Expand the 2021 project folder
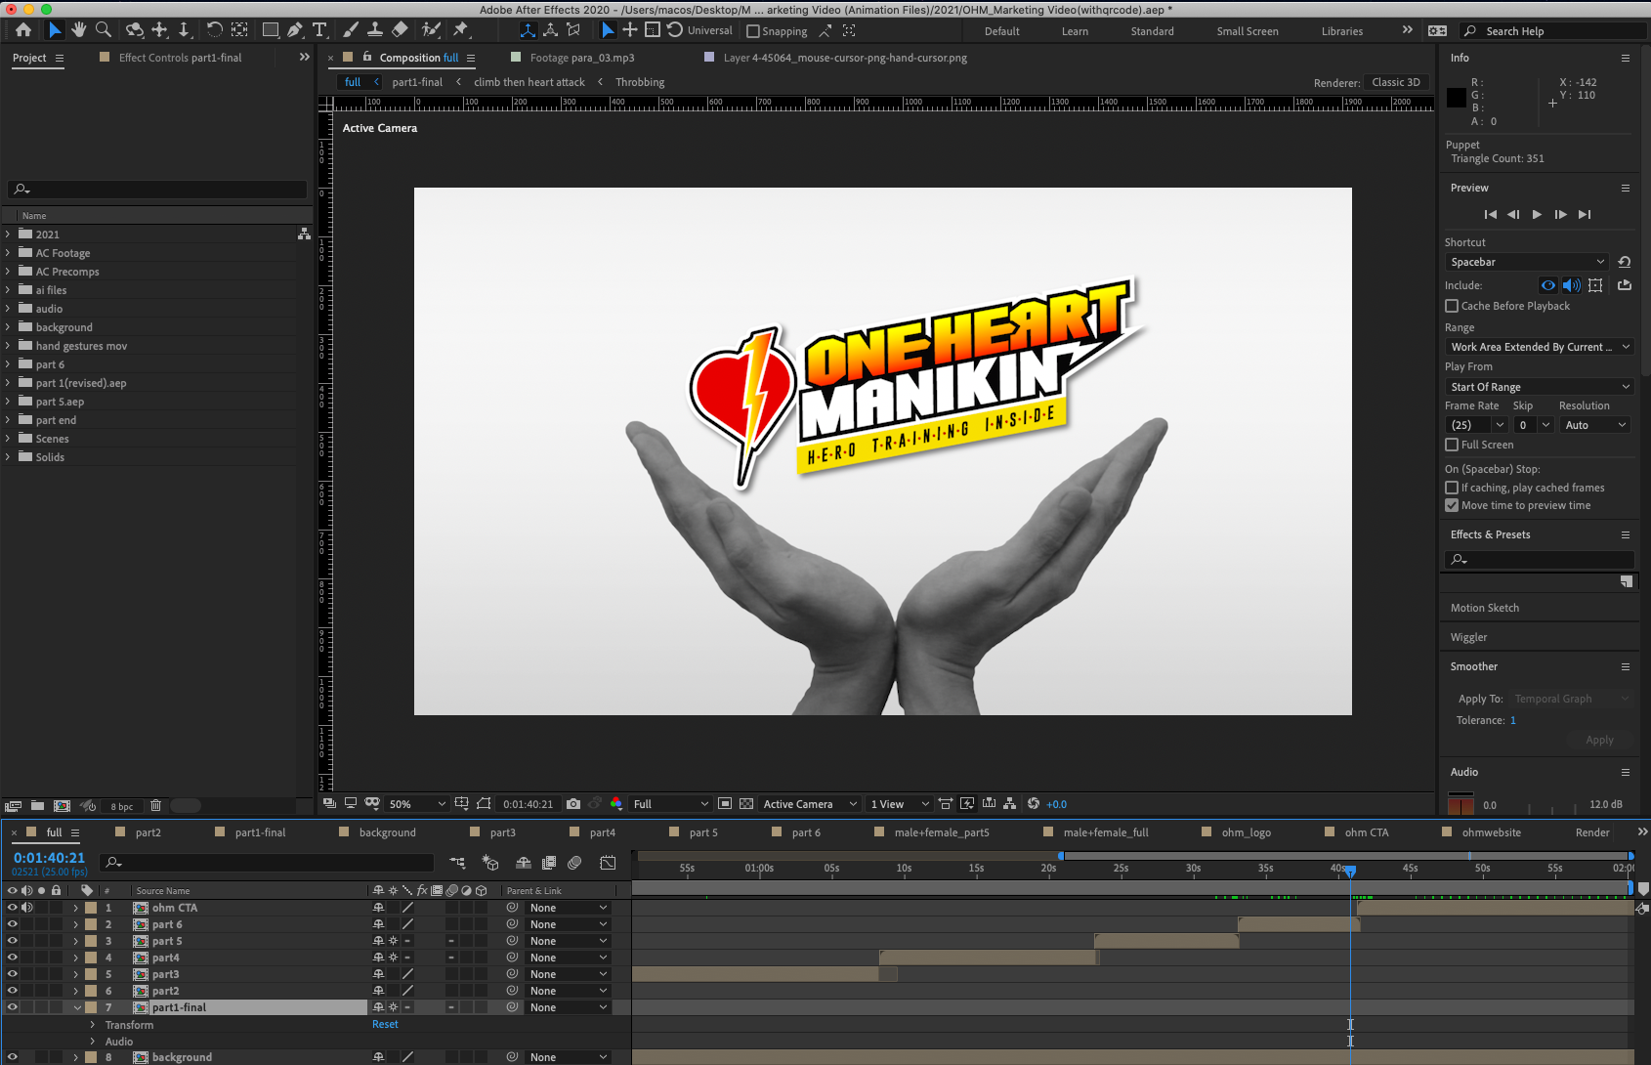 coord(8,234)
